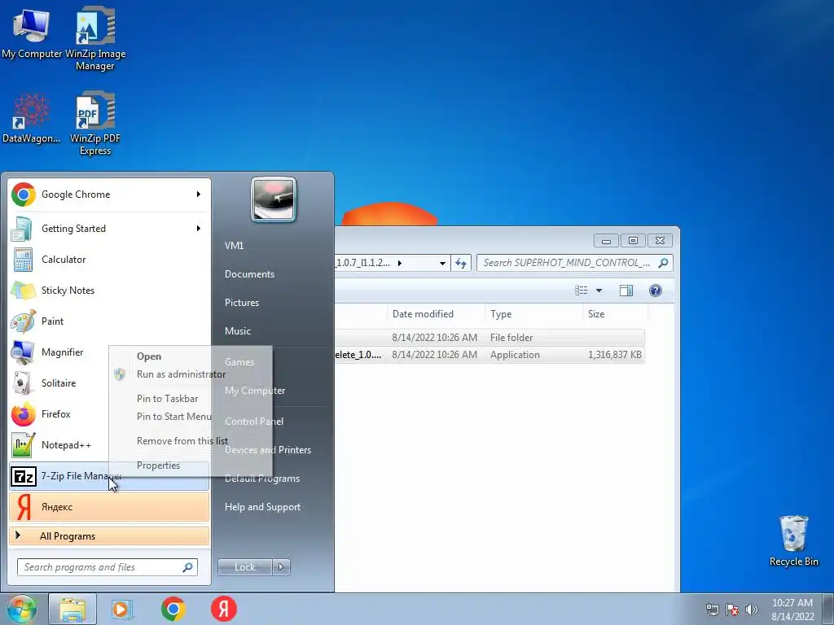Open WinZip PDF Express desktop shortcut
This screenshot has width=834, height=625.
click(x=95, y=125)
